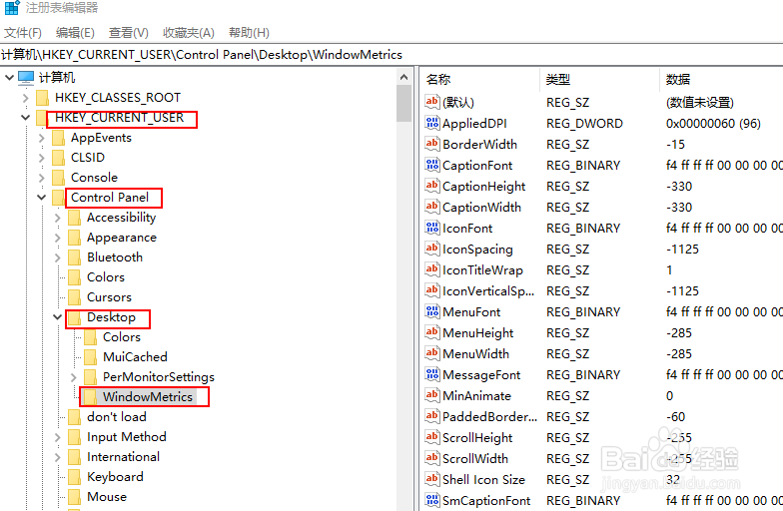The image size is (783, 511).
Task: Select the ScrollHeight value name
Action: pos(477,437)
